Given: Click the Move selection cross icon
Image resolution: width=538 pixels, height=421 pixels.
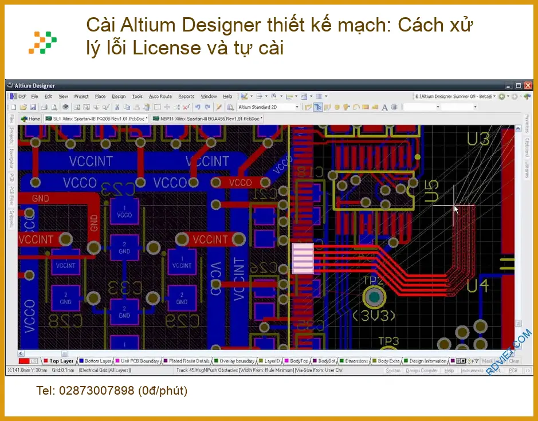Looking at the screenshot, I should point(167,107).
